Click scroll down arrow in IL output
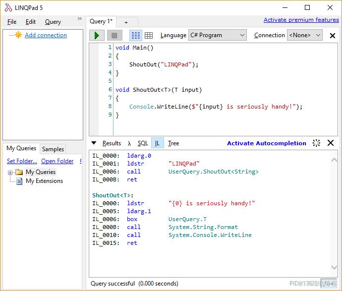The height and width of the screenshot is (291, 342). pyautogui.click(x=334, y=267)
